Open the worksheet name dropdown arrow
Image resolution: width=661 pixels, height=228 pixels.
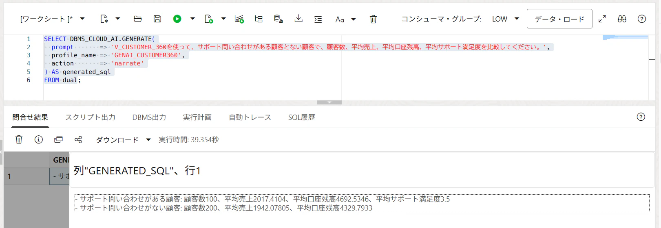(82, 19)
